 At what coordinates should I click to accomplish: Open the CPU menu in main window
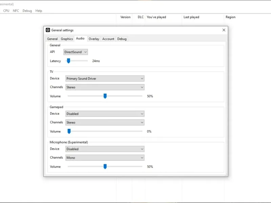[6, 11]
